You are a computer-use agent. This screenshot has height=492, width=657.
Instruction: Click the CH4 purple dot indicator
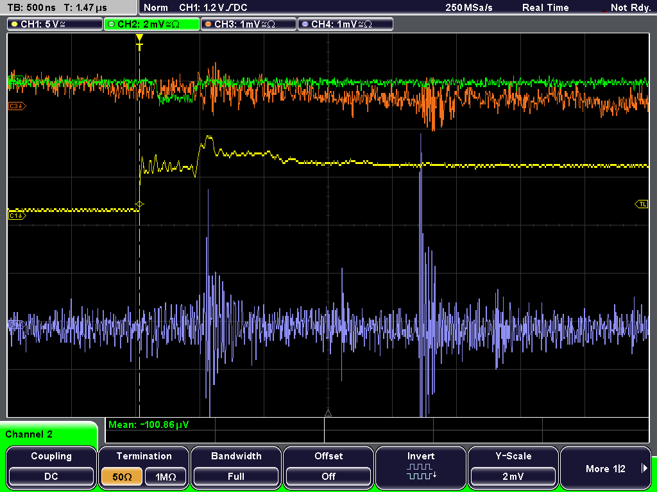point(305,24)
